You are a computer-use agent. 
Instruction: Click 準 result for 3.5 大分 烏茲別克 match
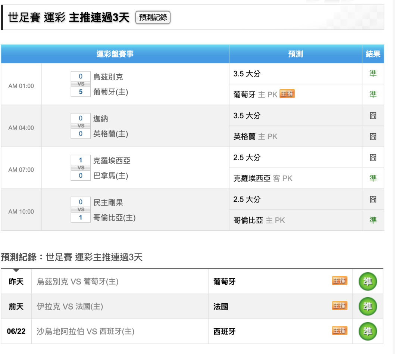[373, 74]
